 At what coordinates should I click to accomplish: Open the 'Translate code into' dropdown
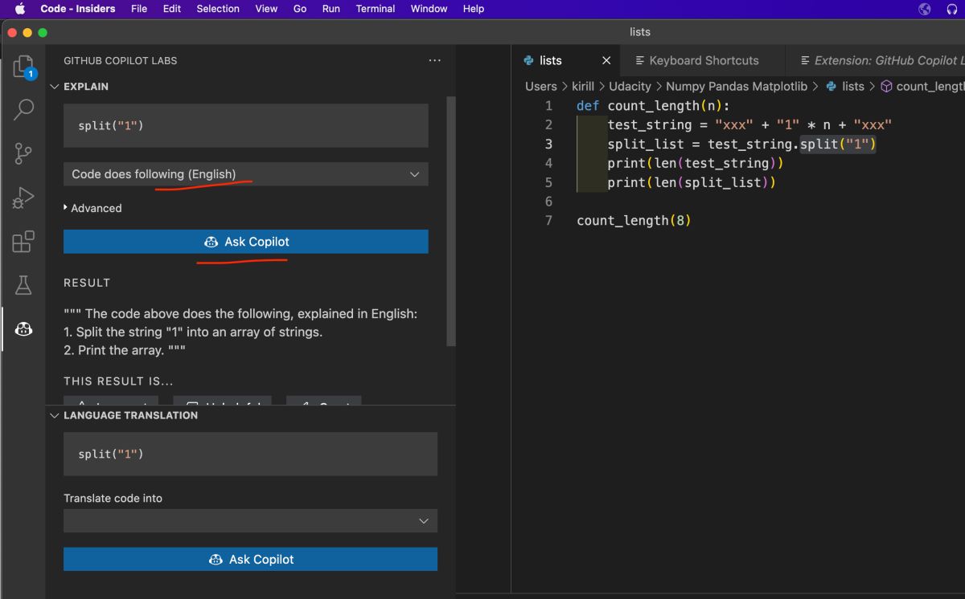251,521
